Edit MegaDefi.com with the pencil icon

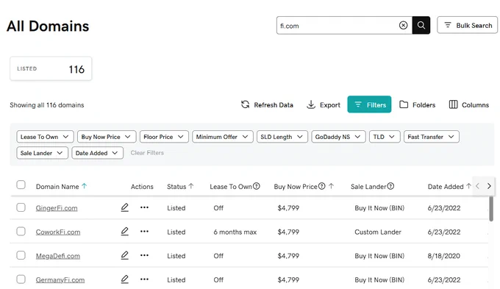pos(125,255)
